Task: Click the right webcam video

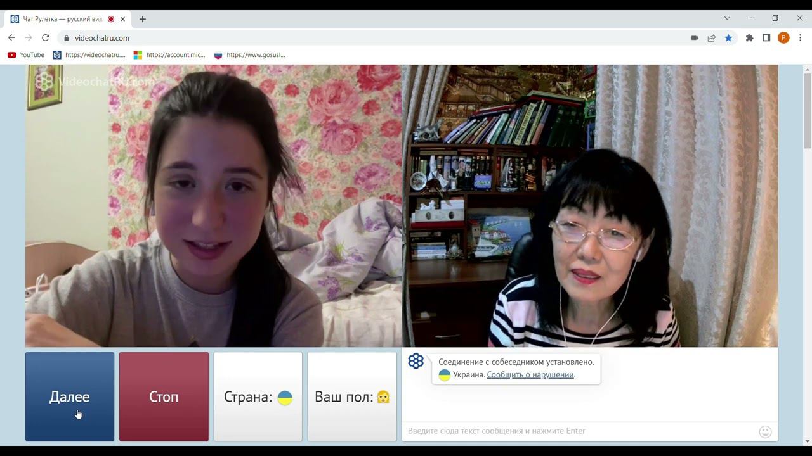Action: click(x=591, y=206)
